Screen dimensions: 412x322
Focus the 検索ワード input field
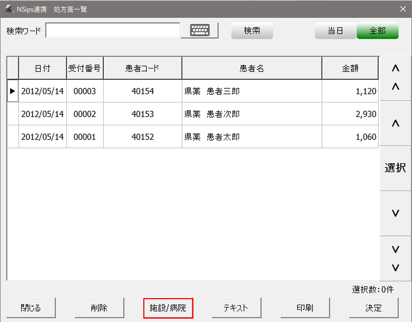113,31
